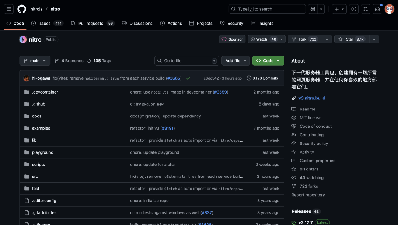Click the green commit status checkmark
The height and width of the screenshot is (225, 398).
188,78
